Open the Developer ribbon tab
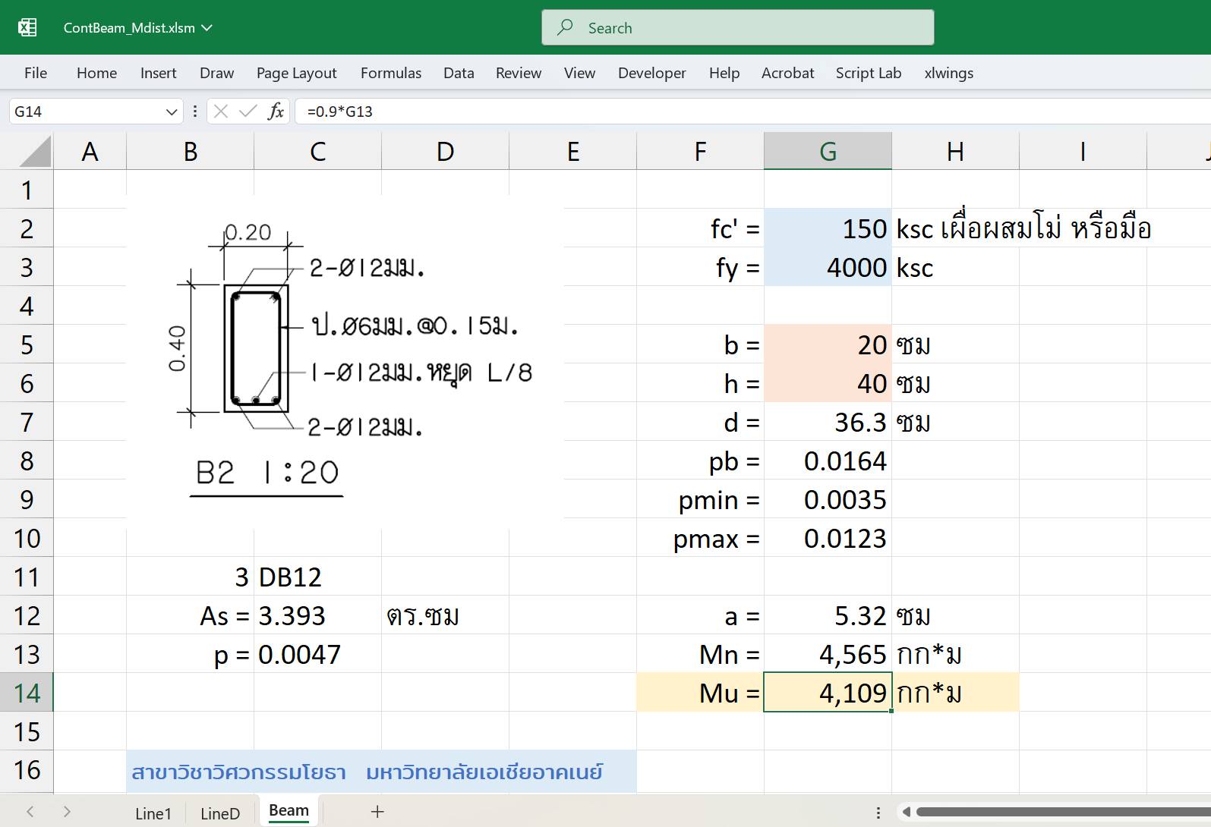Viewport: 1211px width, 827px height. click(x=651, y=73)
